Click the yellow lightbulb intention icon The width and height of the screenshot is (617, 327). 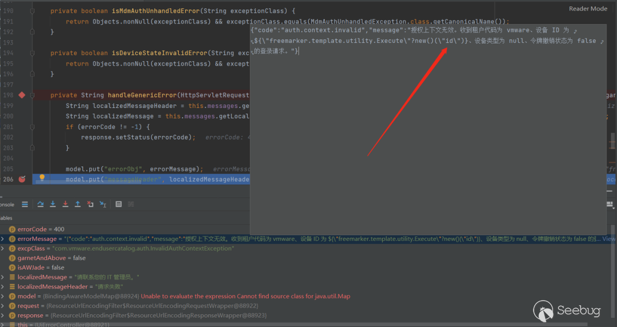click(42, 177)
